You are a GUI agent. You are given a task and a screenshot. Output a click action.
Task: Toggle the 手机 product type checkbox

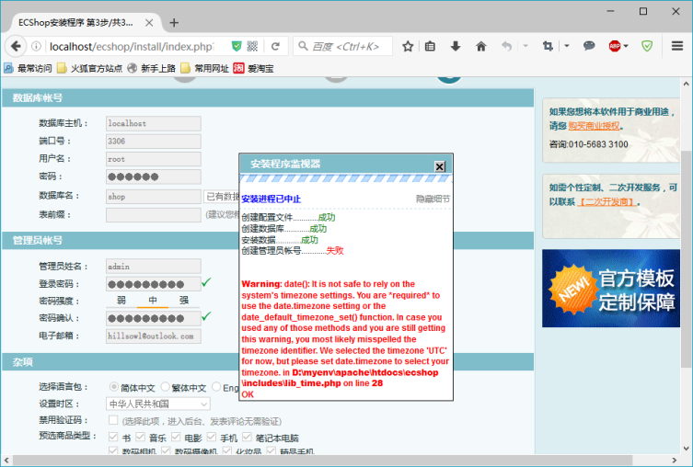(212, 437)
